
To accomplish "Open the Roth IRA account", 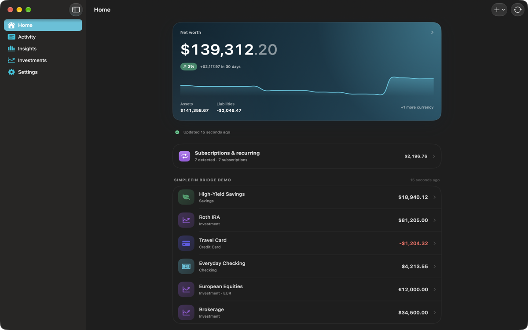I will pyautogui.click(x=307, y=220).
